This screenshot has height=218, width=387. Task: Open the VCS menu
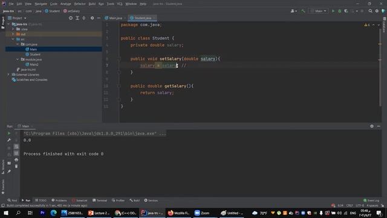120,4
